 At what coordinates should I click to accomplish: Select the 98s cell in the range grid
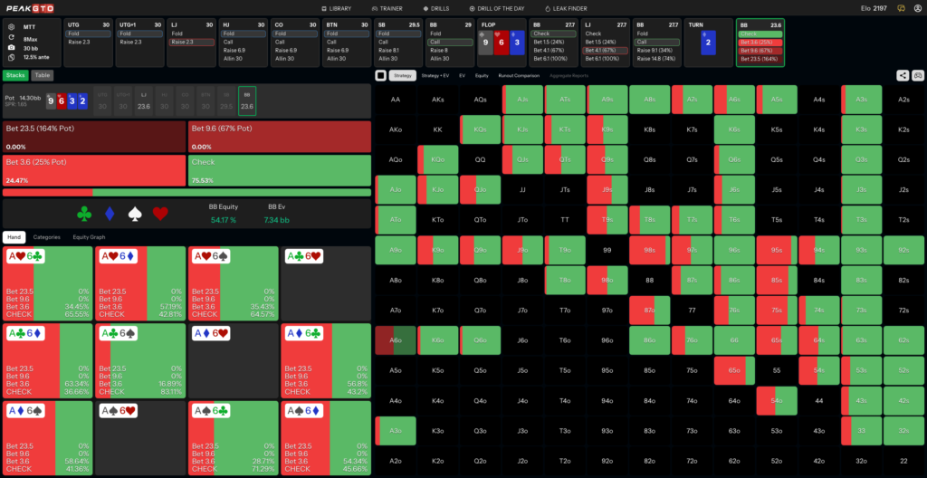pyautogui.click(x=650, y=250)
